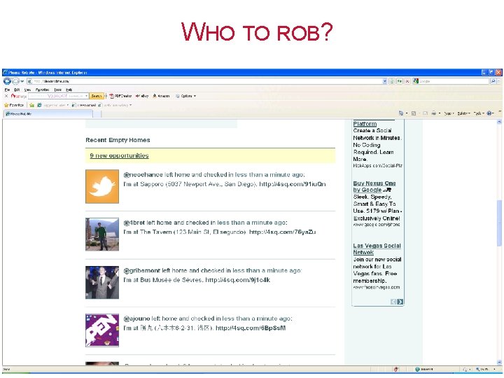Open the Yahoo search field dropdown arrow
Viewport: 504px width, 378px height.
pyautogui.click(x=86, y=96)
